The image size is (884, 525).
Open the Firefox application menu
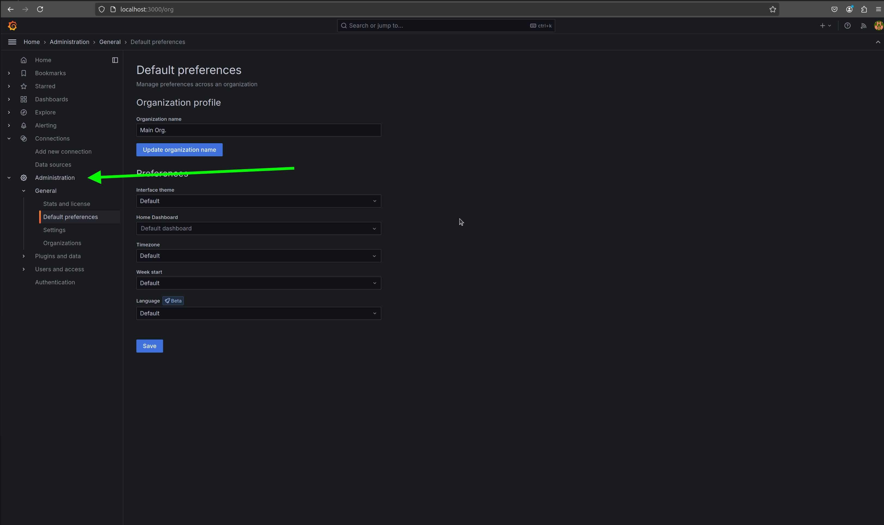point(879,9)
